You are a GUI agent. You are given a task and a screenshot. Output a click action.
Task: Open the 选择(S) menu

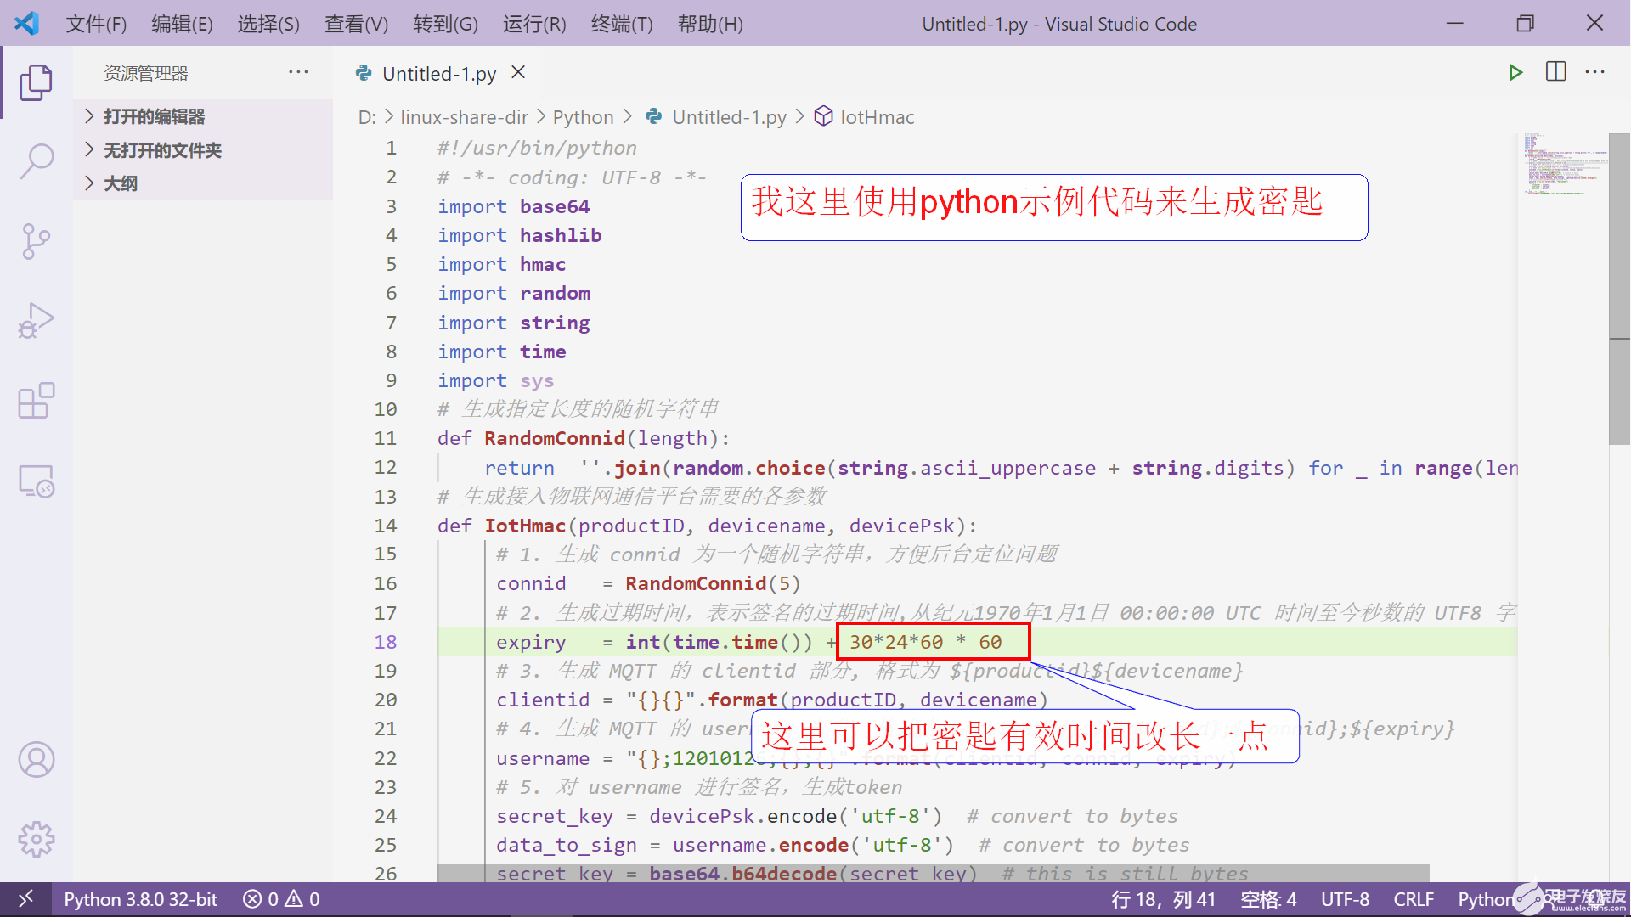[268, 24]
